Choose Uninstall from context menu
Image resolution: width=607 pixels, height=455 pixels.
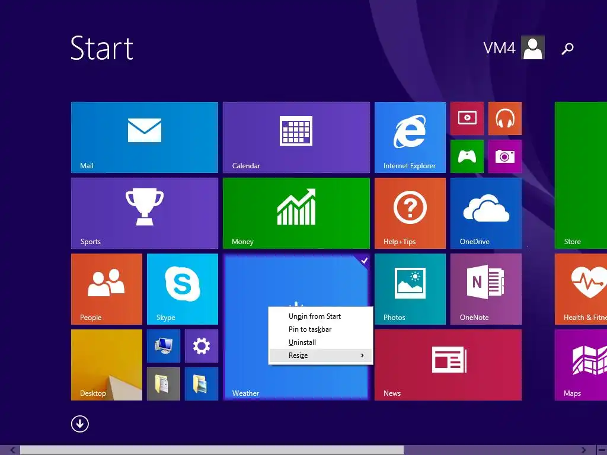(321, 342)
